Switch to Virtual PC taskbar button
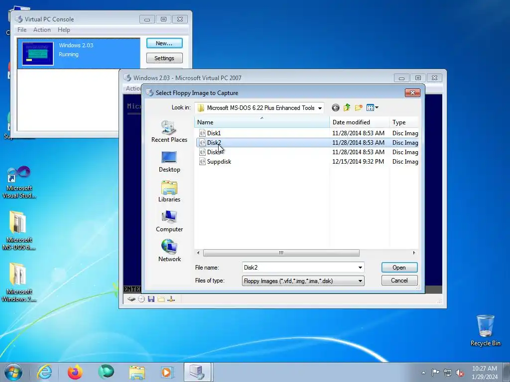The height and width of the screenshot is (382, 510). 198,372
